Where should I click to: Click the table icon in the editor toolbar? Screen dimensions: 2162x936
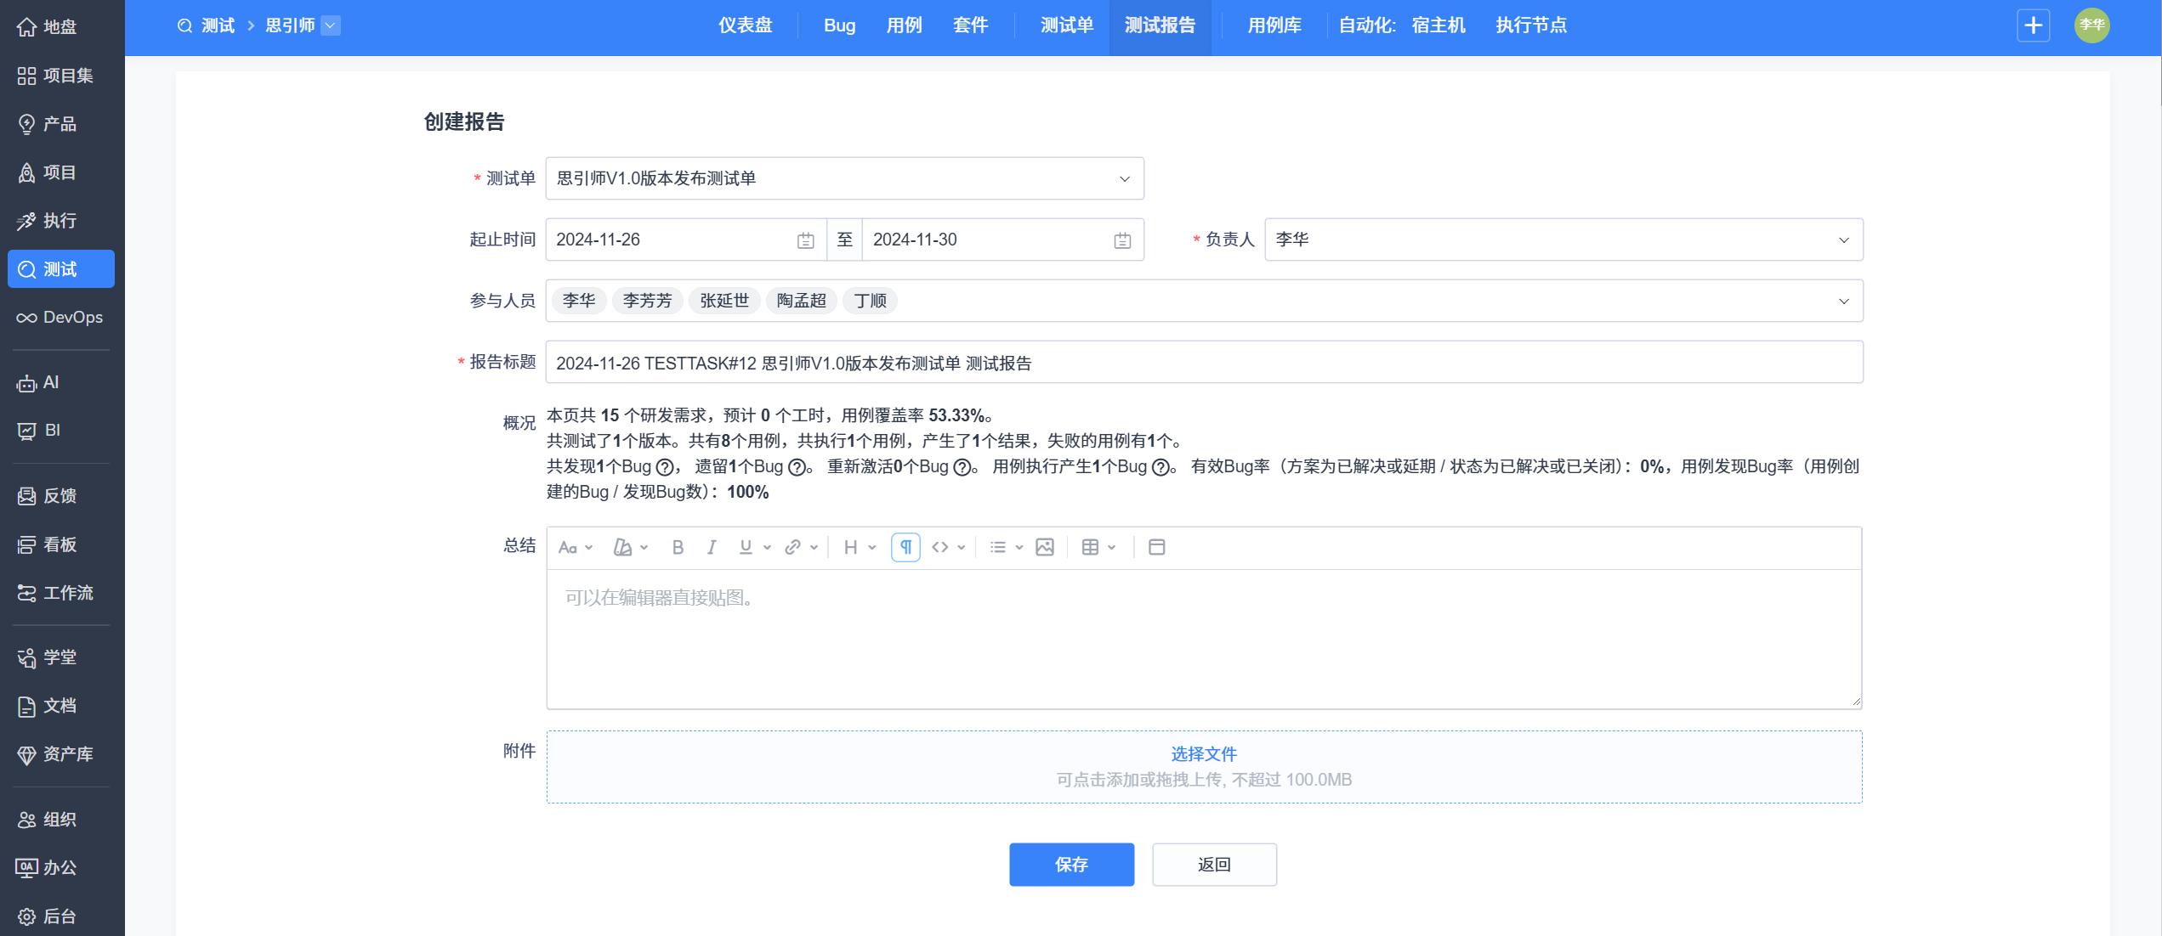tap(1090, 547)
